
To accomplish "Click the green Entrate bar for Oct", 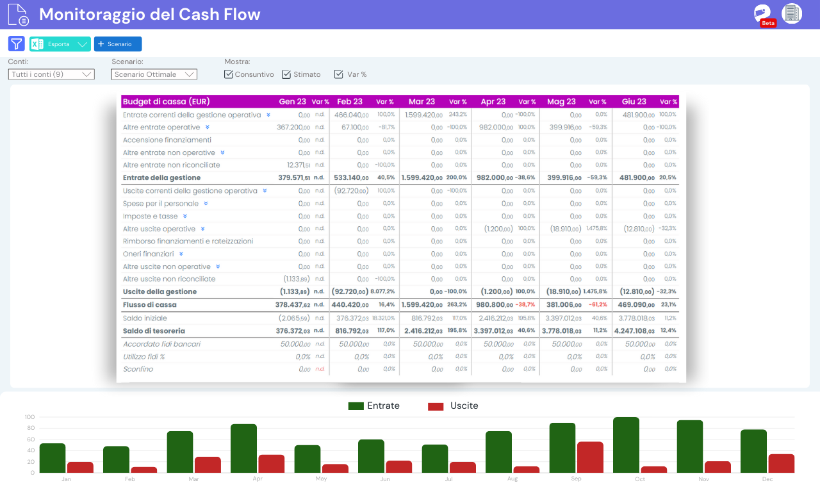I will (x=626, y=445).
